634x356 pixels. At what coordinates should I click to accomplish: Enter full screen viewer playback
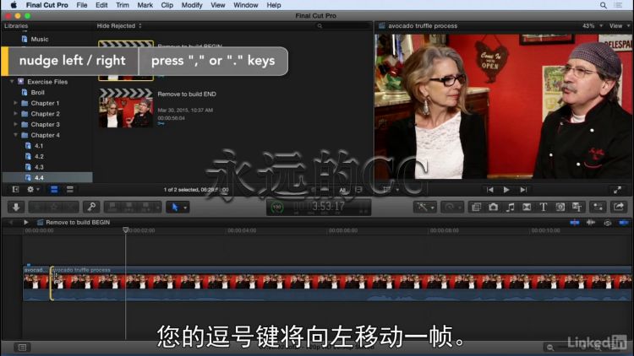617,190
